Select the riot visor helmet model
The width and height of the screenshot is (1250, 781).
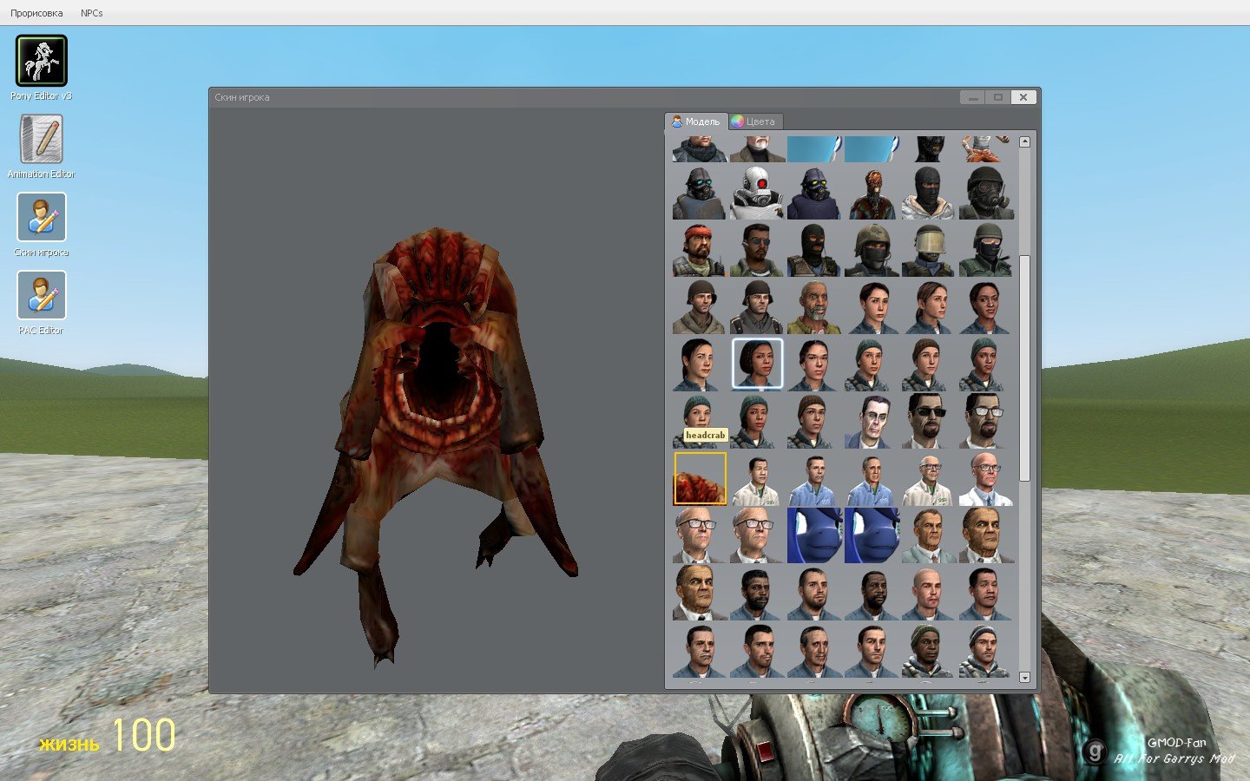coord(929,250)
